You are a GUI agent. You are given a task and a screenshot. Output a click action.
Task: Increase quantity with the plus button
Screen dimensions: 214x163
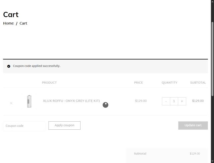click(182, 101)
